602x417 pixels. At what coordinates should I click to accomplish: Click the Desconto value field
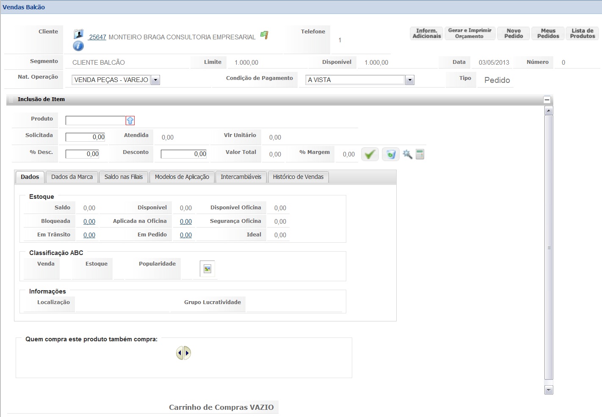(x=184, y=154)
